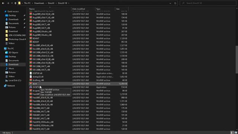This screenshot has height=134, width=238.
Task: Click archive icon of Feb2010_X3DAudio_x64
Action: [x=30, y=122]
